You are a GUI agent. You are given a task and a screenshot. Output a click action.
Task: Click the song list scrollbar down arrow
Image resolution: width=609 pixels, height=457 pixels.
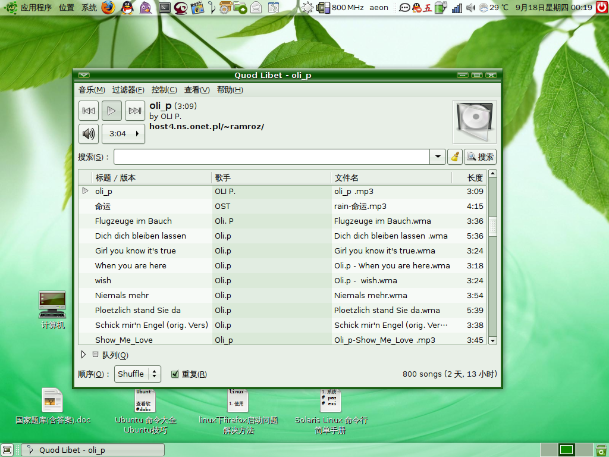click(492, 341)
